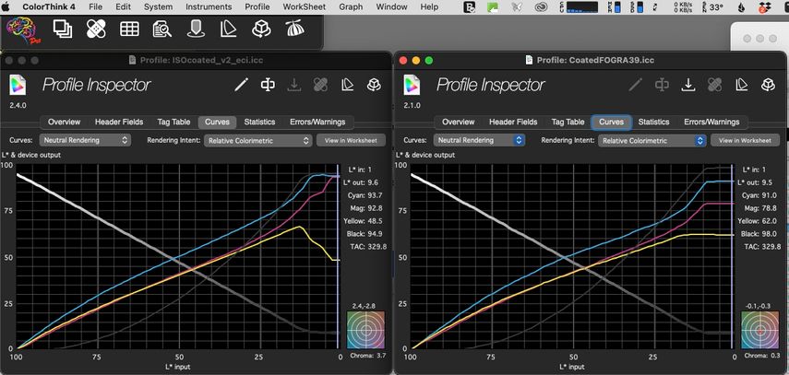Click the 3D cube icon in CoatedFOGRA39 window
789x375 pixels.
point(768,85)
